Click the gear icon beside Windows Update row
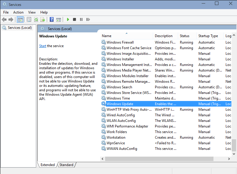 104,104
